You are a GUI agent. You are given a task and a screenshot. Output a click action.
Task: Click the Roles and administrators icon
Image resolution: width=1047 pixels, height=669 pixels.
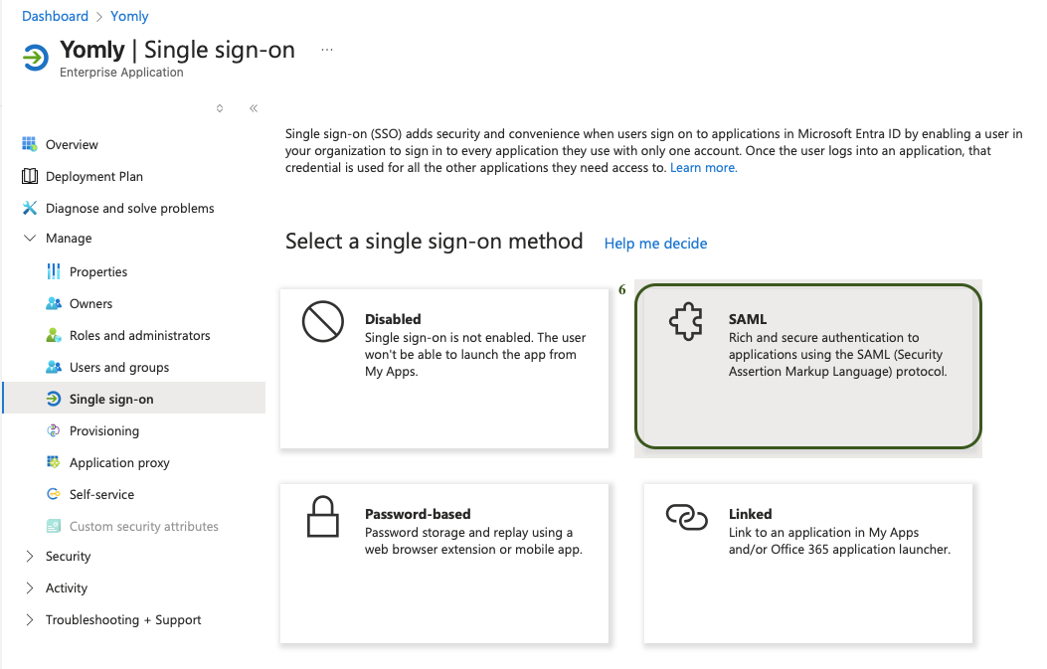(x=54, y=335)
